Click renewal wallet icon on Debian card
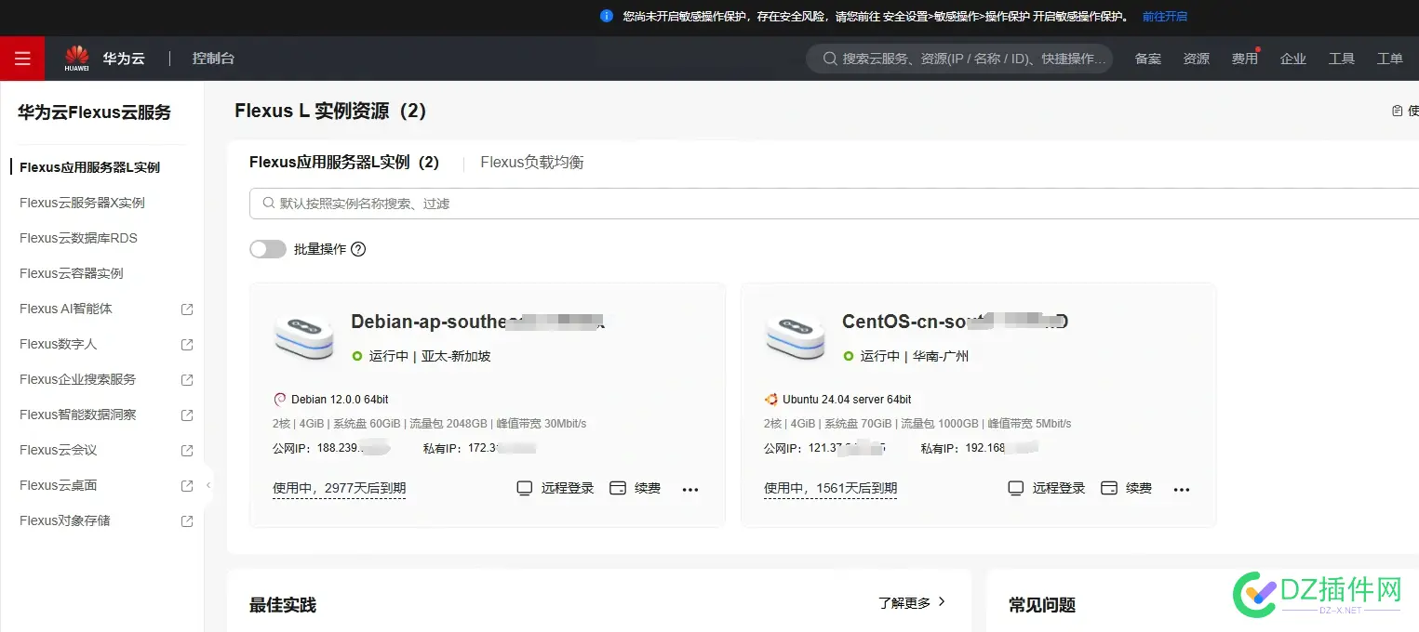Viewport: 1419px width, 632px height. point(618,488)
